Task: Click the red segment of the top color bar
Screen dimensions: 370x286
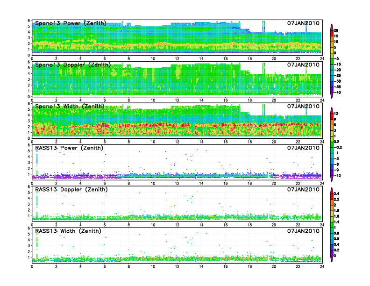Action: click(332, 33)
